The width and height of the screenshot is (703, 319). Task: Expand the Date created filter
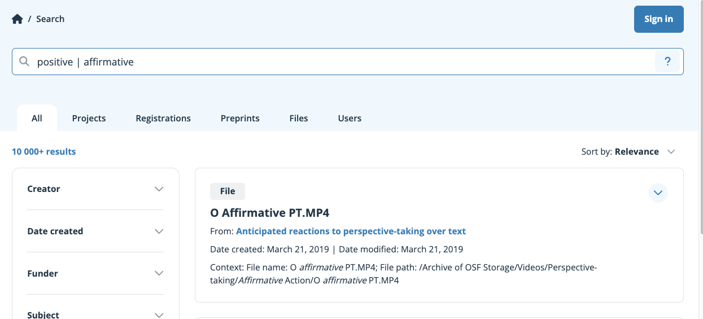95,231
